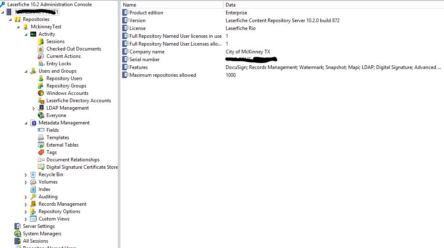
Task: Select the Features row name
Action: (x=139, y=67)
